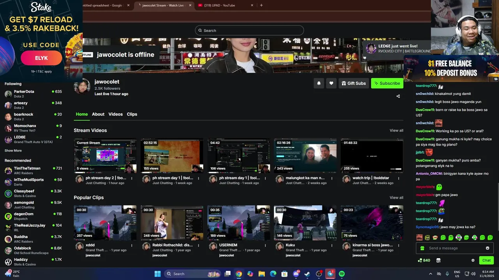Open options menu for the 'xddd' clip
499x280 pixels.
coord(132,246)
